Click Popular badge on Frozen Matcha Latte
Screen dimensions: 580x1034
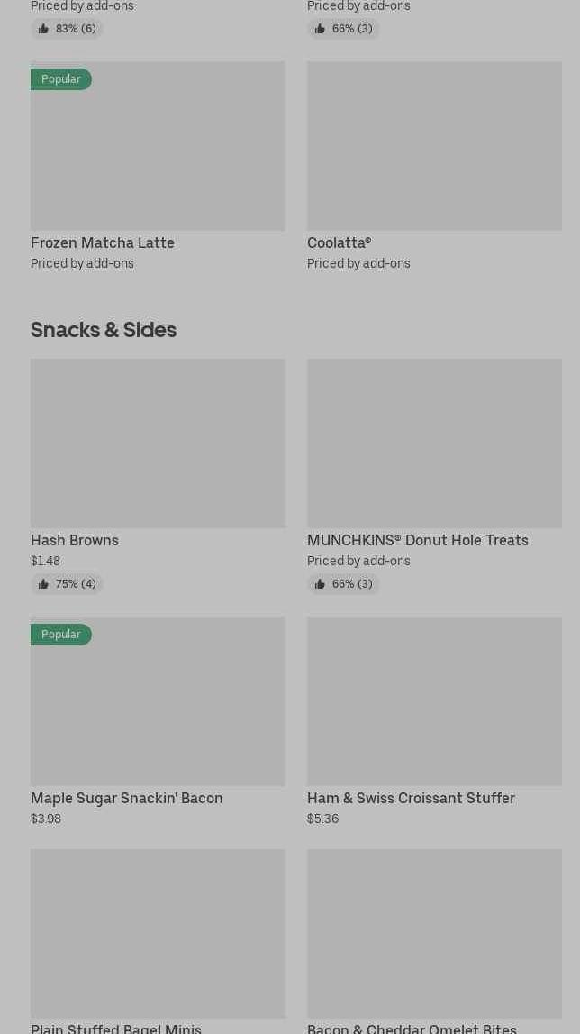(x=60, y=79)
